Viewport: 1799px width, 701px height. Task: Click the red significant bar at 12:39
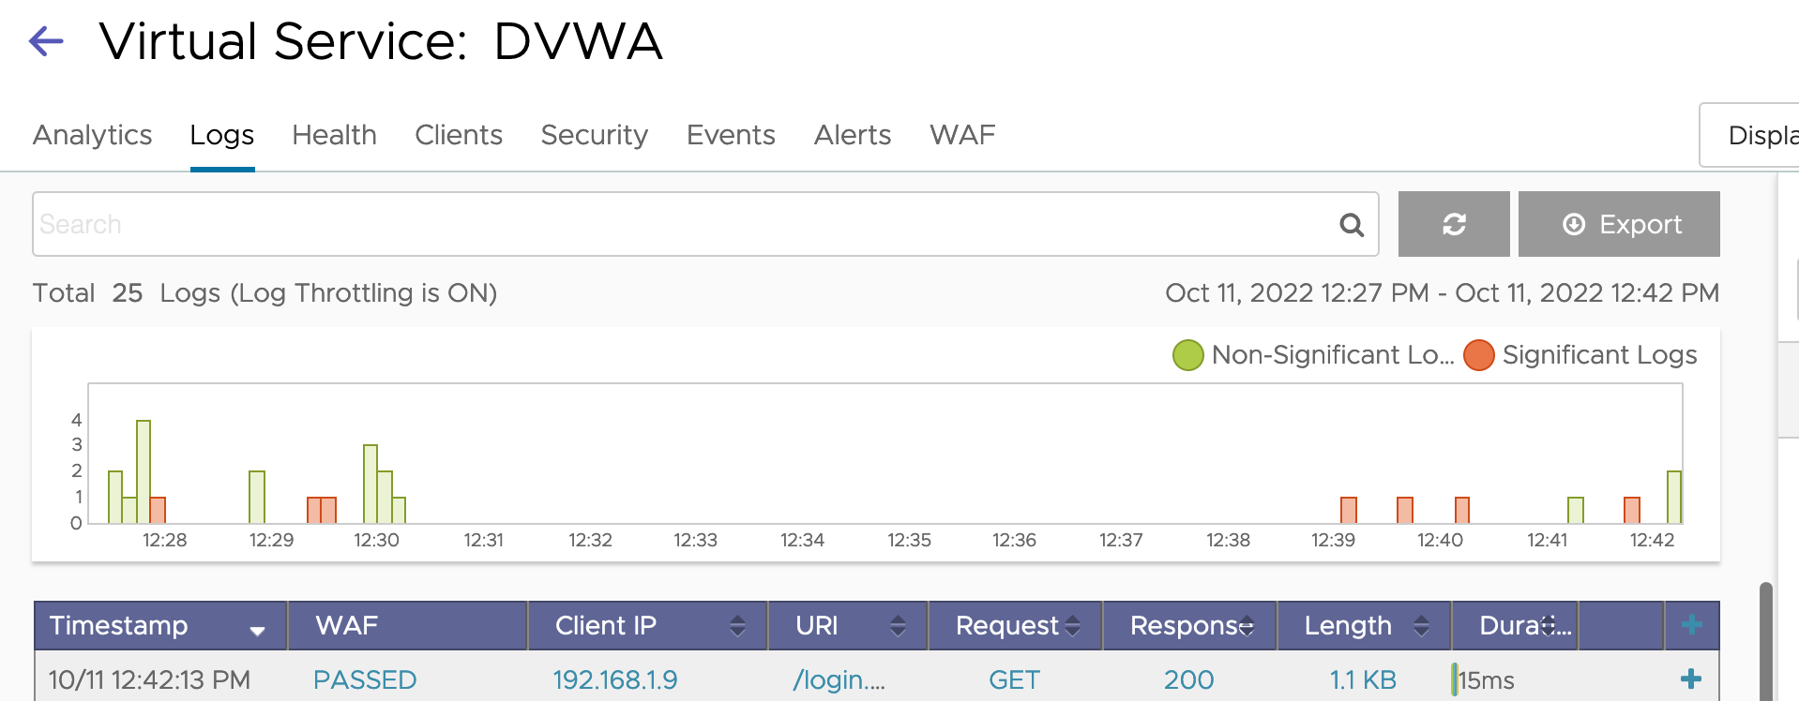[1349, 510]
